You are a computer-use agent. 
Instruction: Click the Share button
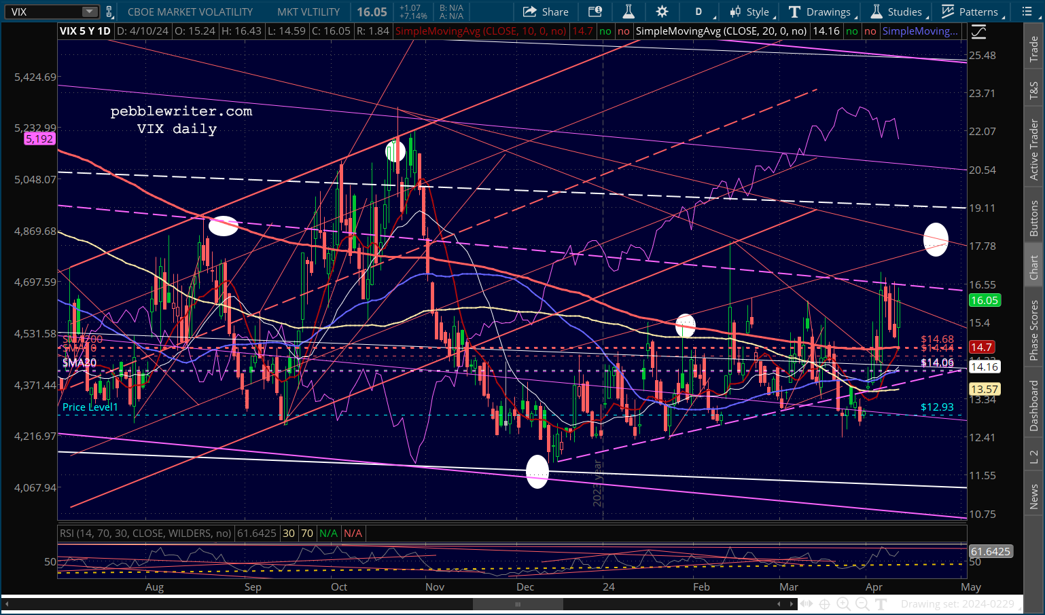click(546, 12)
